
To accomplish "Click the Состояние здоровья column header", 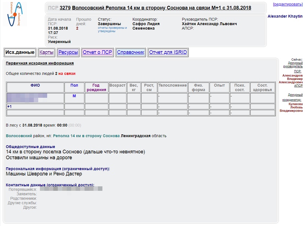I will [262, 87].
